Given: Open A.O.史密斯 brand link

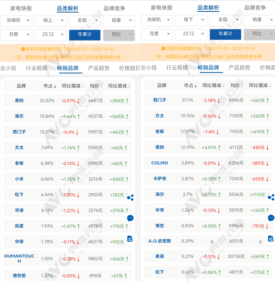Looking at the screenshot, I should pos(160,241).
